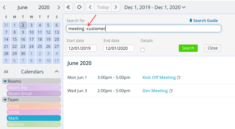Screen dimensions: 235x129
Task: Open Dev Meeting popup icon
Action: (x=171, y=91)
